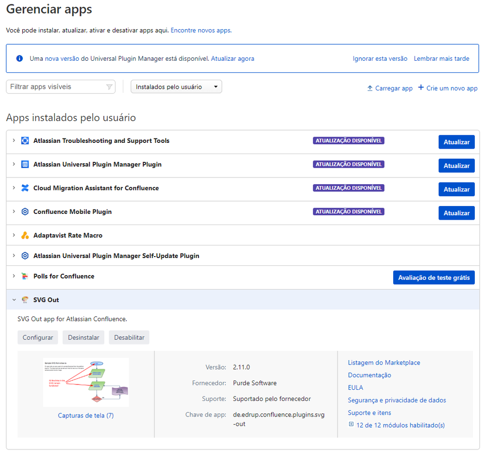Click the plus icon beside Crie um novo app

pyautogui.click(x=420, y=87)
